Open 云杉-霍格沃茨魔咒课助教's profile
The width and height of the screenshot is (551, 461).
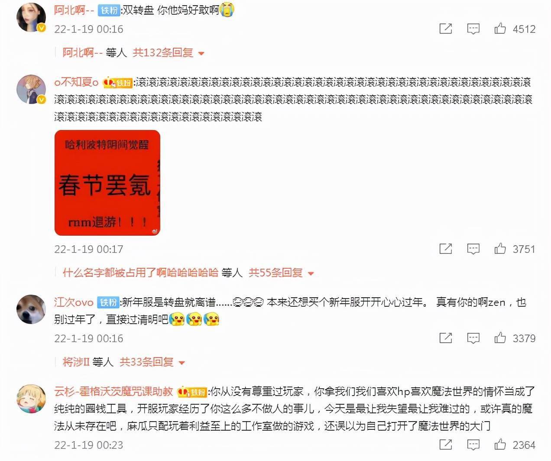click(113, 392)
